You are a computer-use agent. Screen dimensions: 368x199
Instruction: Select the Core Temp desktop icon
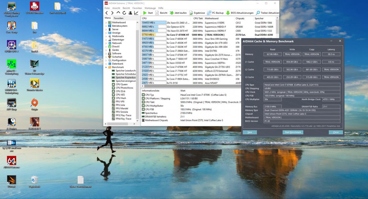(x=11, y=27)
